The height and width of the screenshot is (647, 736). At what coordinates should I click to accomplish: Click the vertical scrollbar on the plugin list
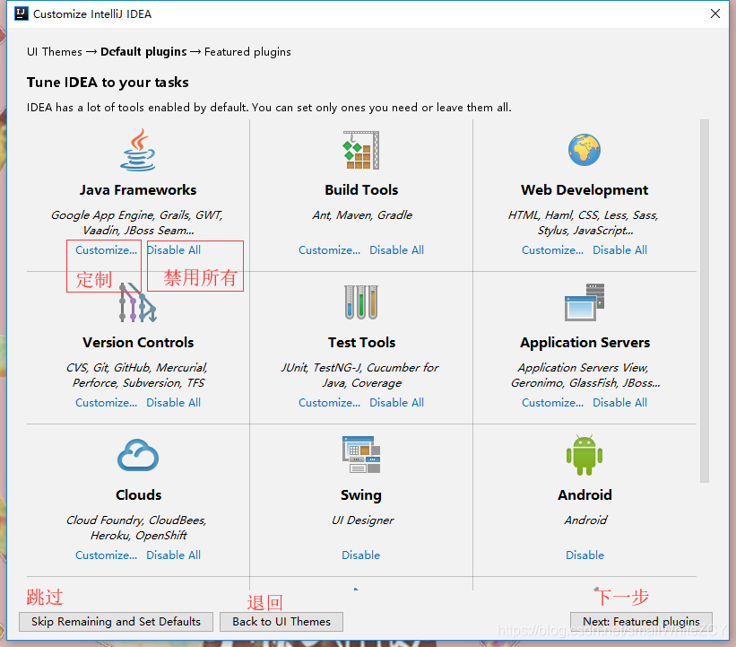704,301
